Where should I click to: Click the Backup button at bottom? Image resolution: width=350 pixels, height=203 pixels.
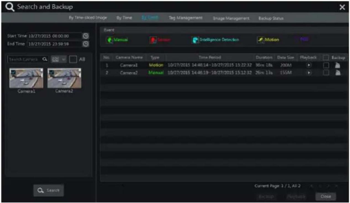(x=266, y=197)
